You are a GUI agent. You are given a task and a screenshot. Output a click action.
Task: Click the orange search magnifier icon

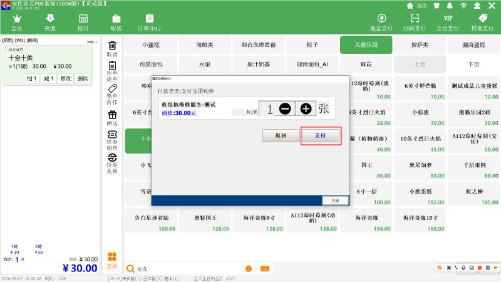point(130,269)
